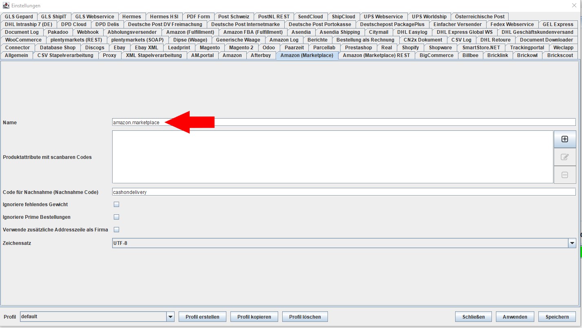
Task: Switch to the Österreichische Post tab
Action: tap(480, 17)
